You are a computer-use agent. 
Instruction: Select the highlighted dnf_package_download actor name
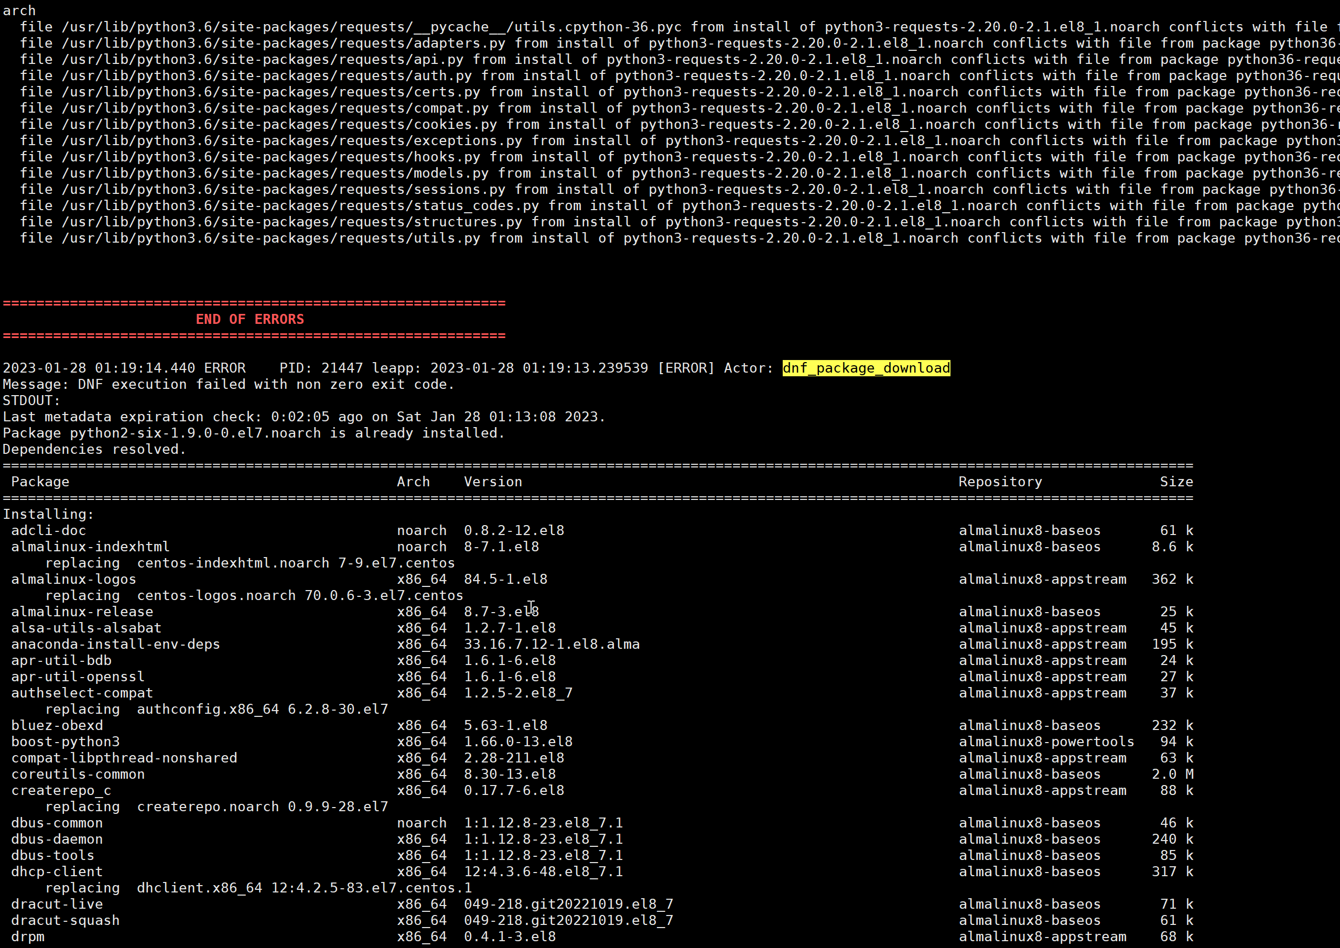(x=866, y=368)
